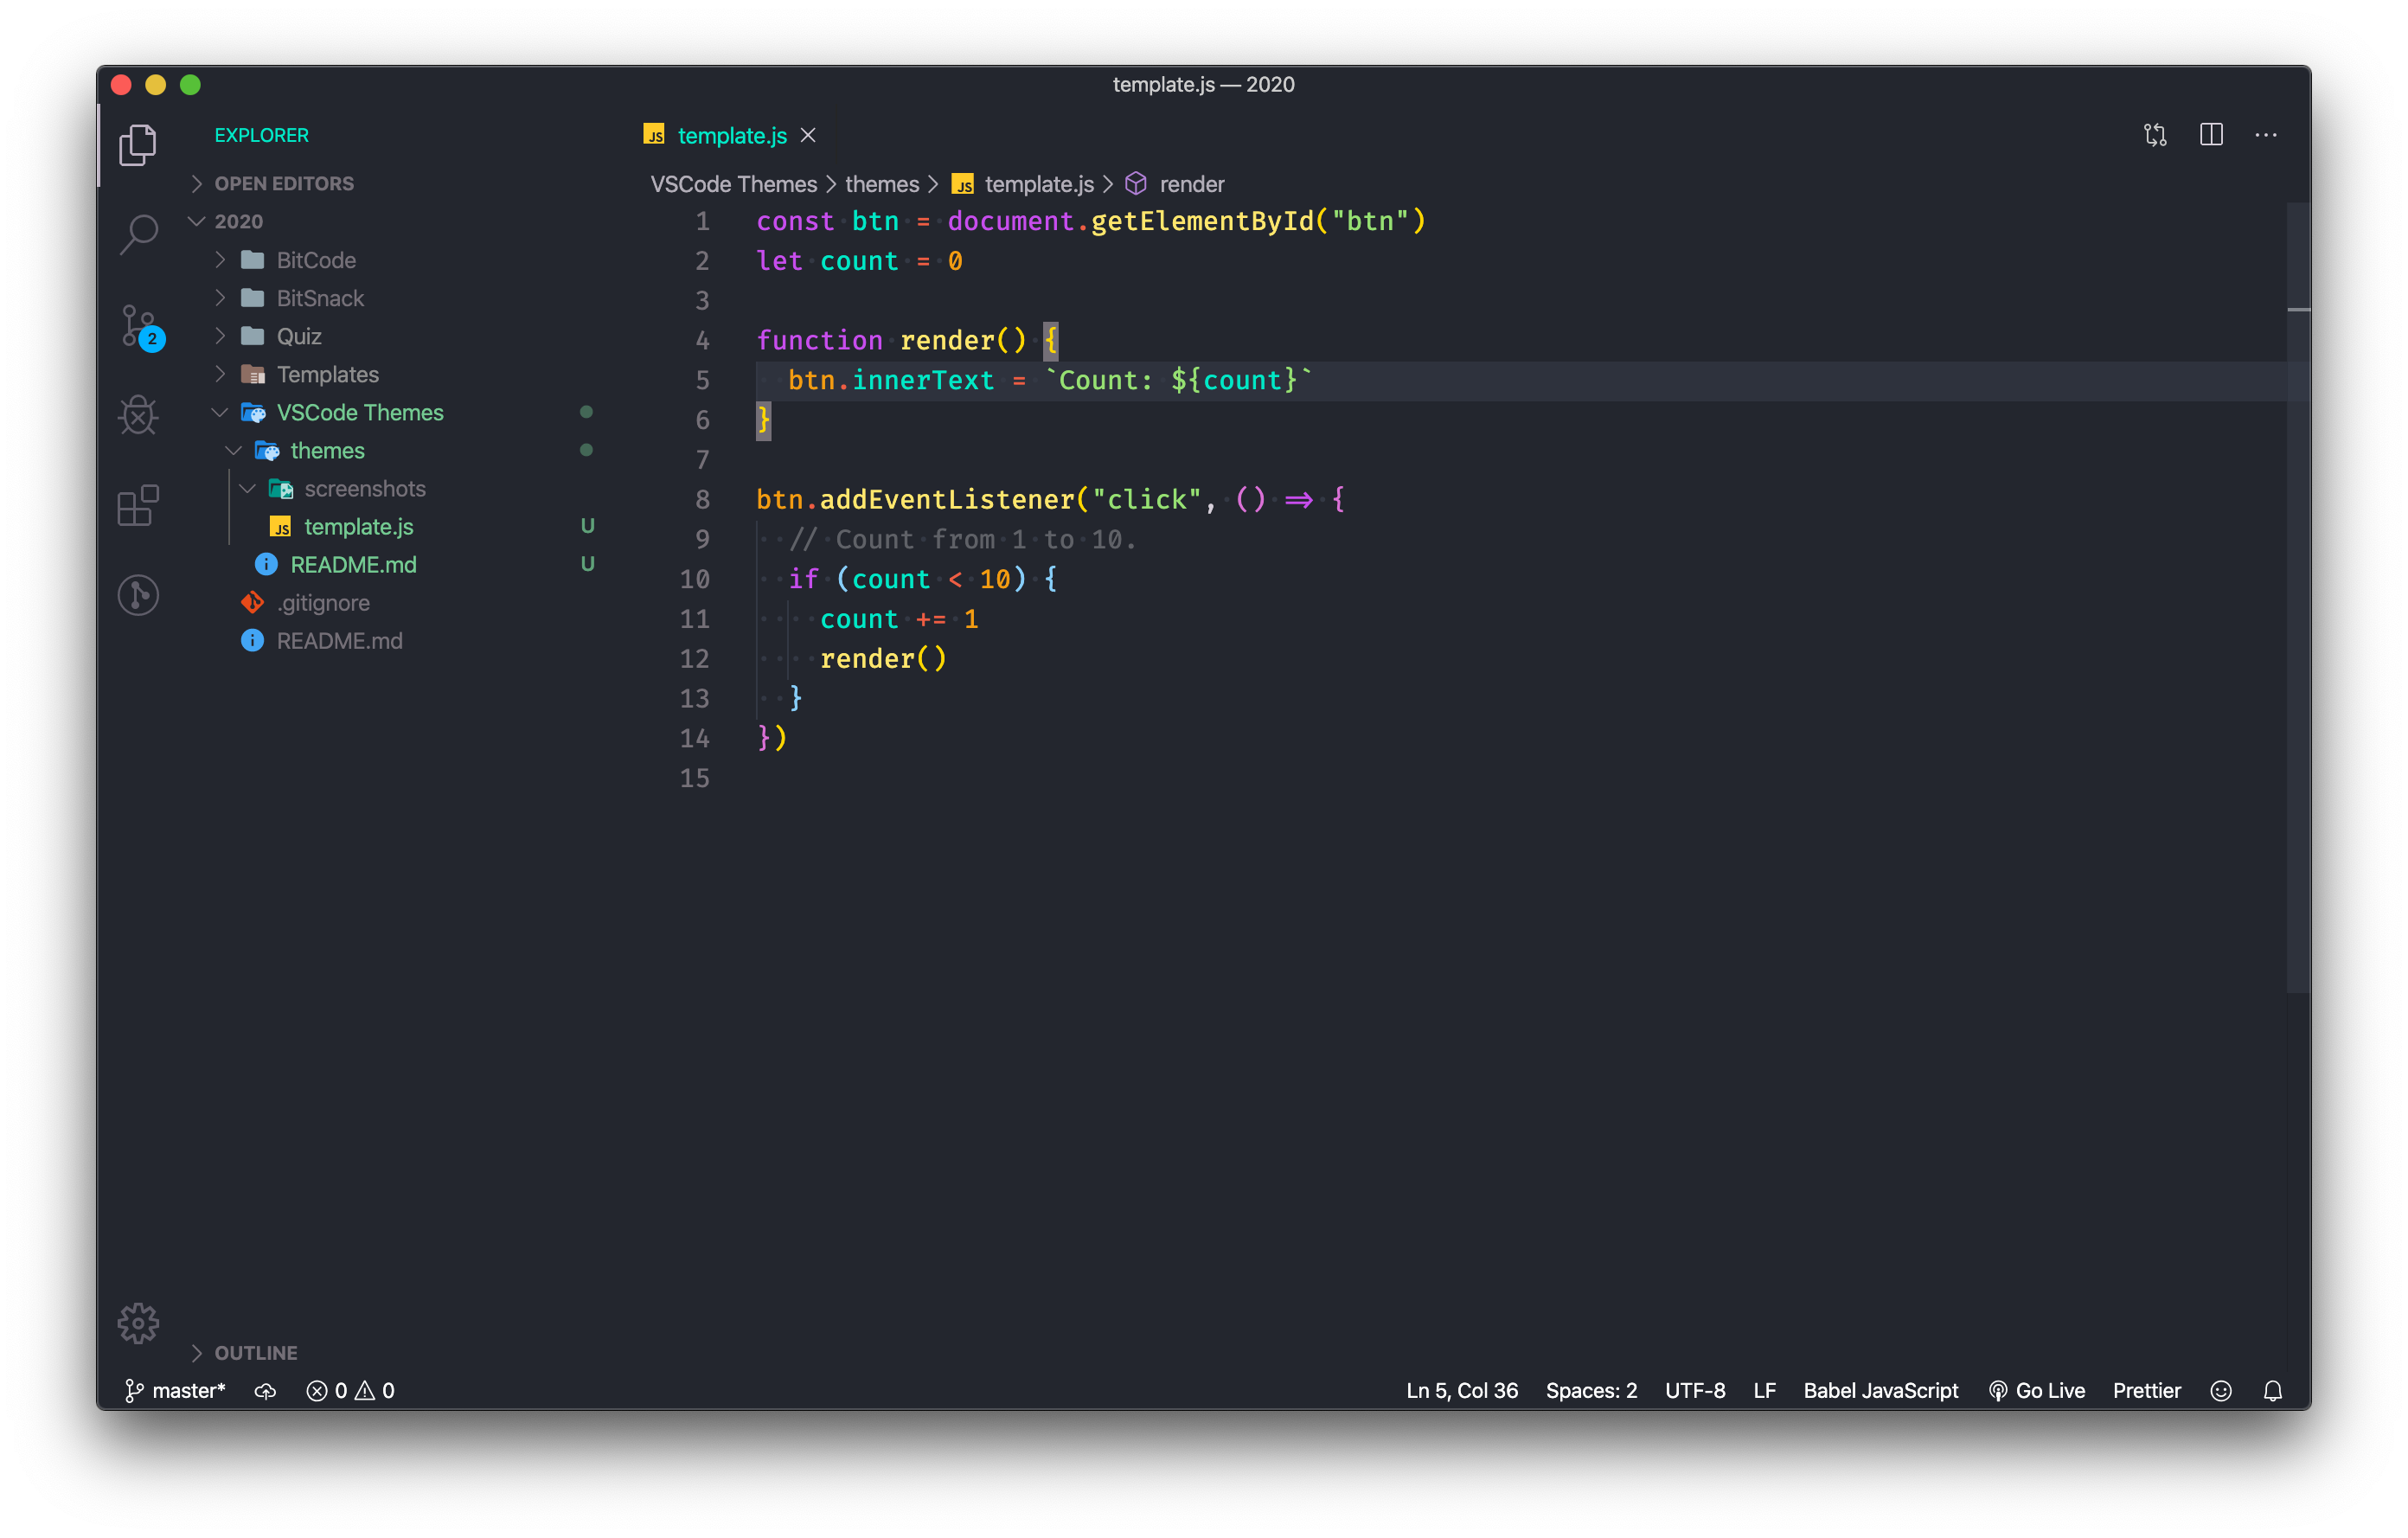This screenshot has height=1538, width=2408.
Task: Switch to the template.js editor tab
Action: (x=731, y=136)
